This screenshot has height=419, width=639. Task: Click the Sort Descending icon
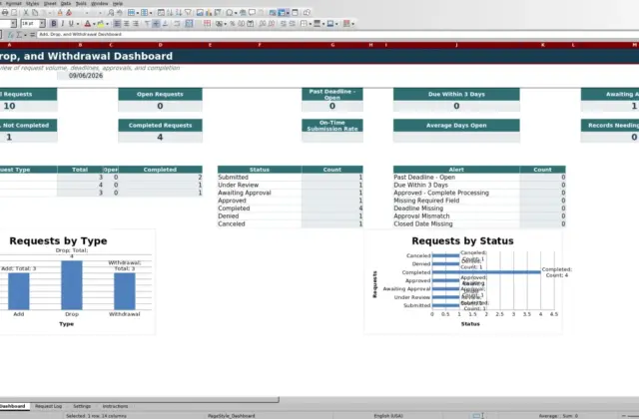tap(179, 13)
